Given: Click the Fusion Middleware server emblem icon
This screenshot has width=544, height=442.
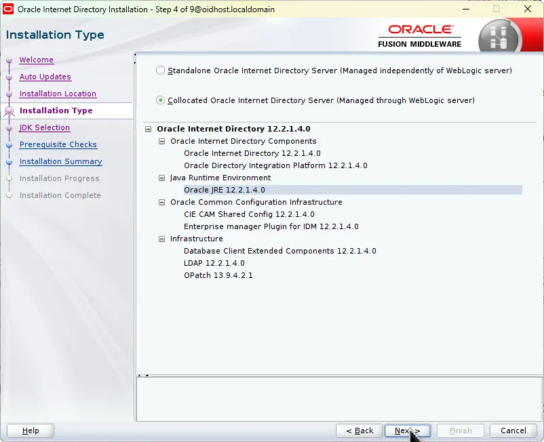Looking at the screenshot, I should coord(500,37).
